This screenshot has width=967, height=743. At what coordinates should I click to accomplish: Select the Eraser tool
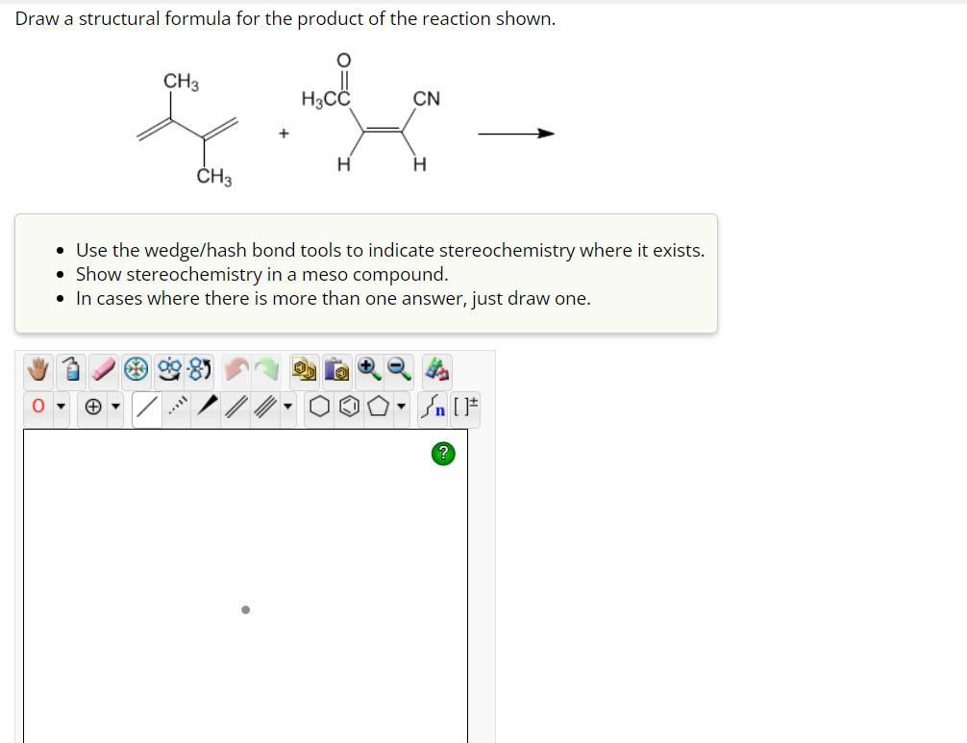tap(104, 368)
